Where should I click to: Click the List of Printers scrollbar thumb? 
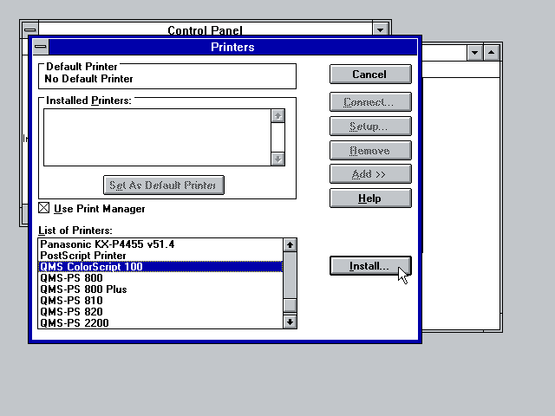point(290,305)
